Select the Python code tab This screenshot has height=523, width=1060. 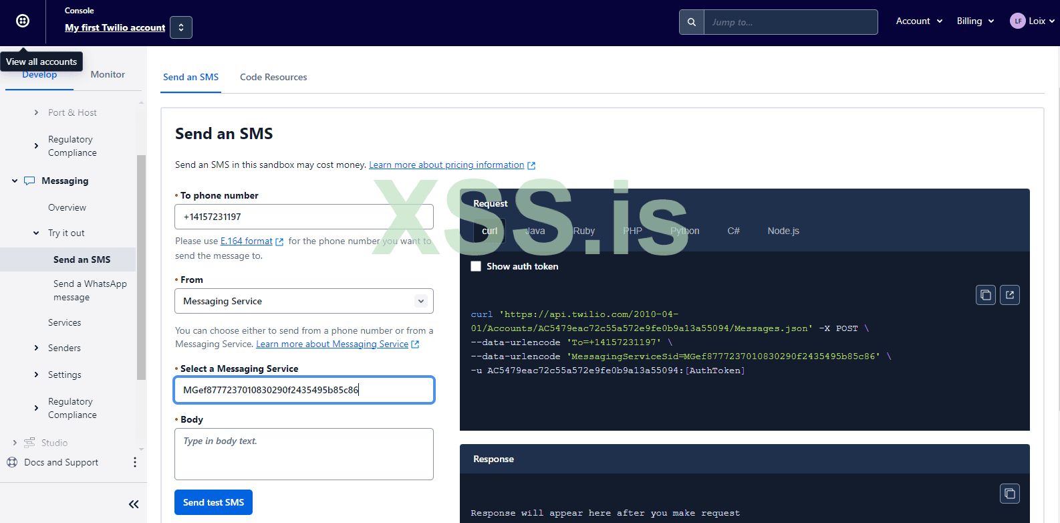coord(684,231)
